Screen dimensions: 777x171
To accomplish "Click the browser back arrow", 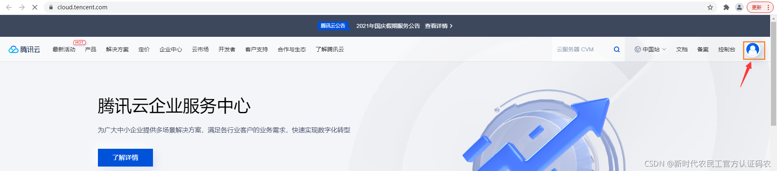I will [x=9, y=7].
